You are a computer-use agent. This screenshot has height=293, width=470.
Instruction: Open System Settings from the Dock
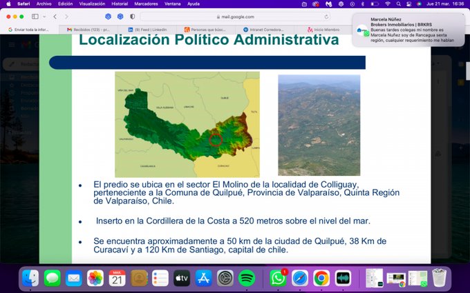(x=225, y=278)
